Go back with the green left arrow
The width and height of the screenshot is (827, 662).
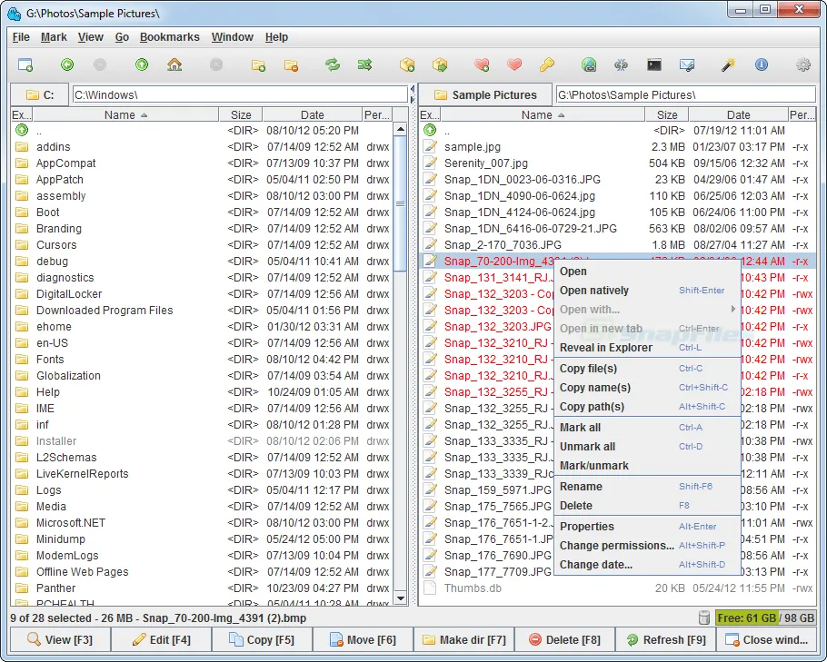(x=67, y=64)
